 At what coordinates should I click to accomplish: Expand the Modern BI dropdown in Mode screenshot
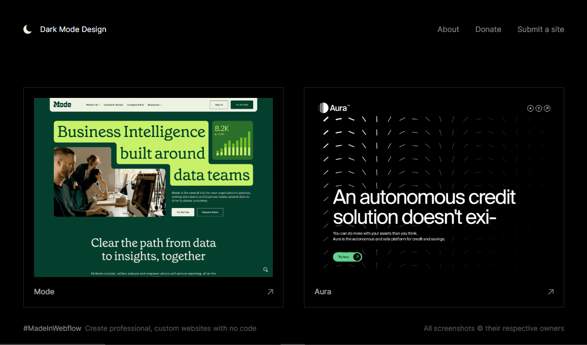click(x=93, y=105)
